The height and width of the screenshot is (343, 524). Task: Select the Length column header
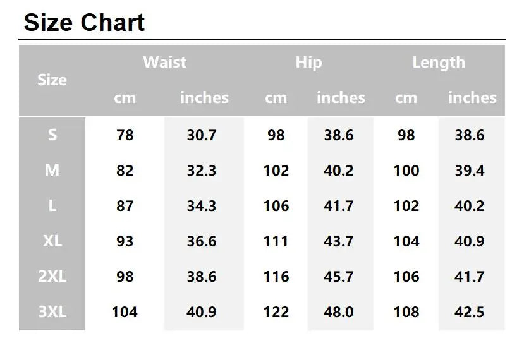click(x=439, y=63)
